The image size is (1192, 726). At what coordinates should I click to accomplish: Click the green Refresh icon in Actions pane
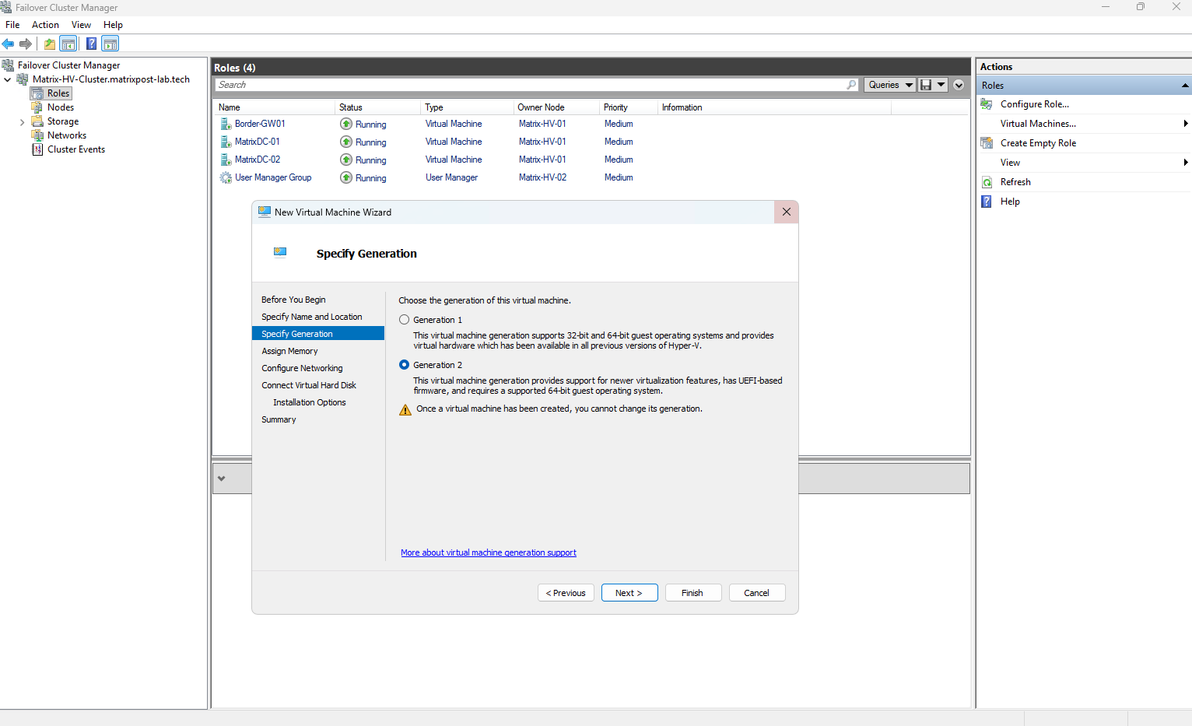coord(987,182)
